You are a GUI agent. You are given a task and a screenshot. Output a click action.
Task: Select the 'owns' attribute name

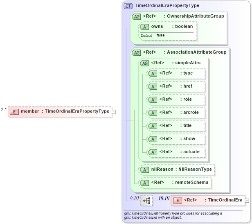[x=157, y=26]
